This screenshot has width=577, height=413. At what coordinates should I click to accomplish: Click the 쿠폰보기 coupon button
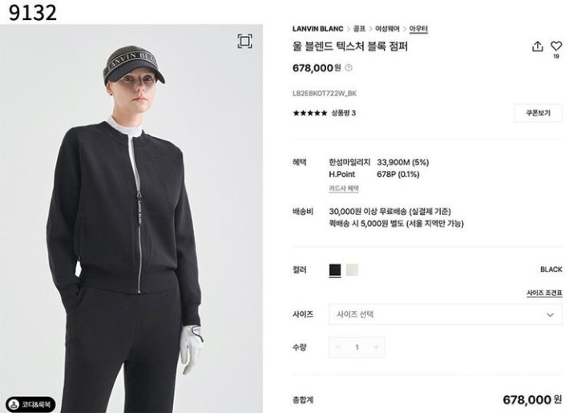[538, 113]
